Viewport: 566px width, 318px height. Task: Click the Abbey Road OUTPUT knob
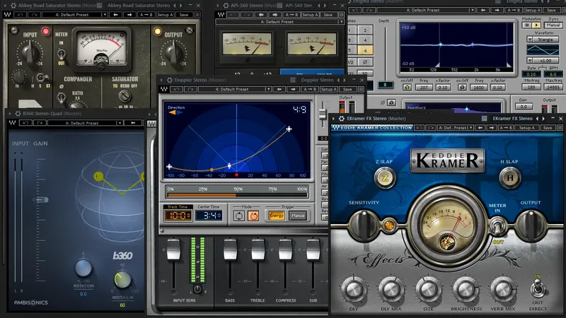173,52
